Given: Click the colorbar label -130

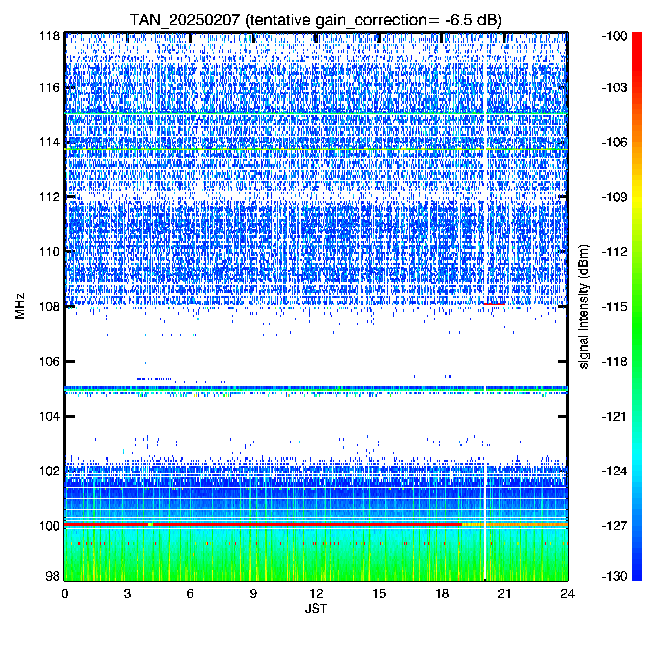Looking at the screenshot, I should point(615,576).
